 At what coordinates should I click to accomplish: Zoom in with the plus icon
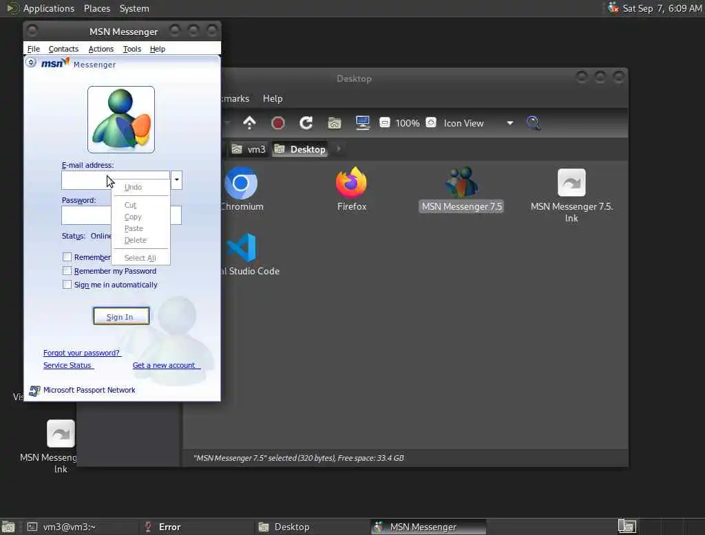(431, 122)
